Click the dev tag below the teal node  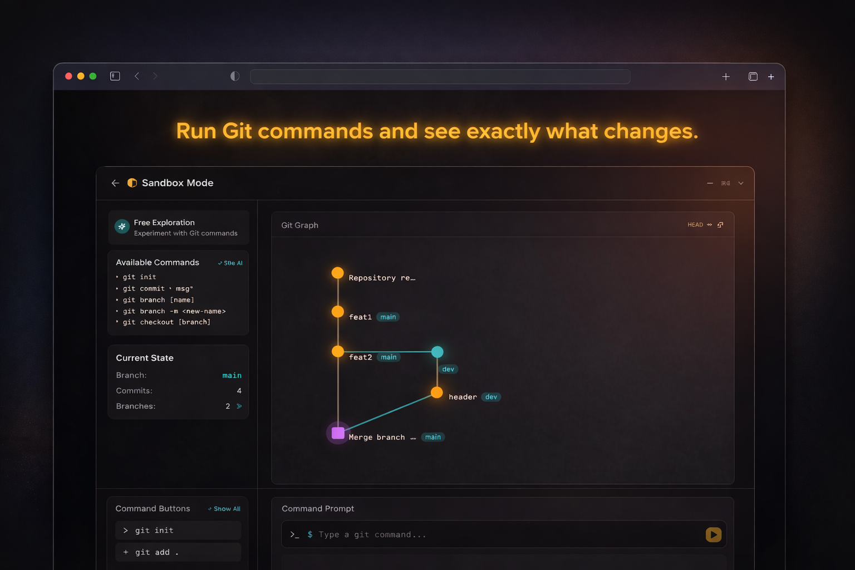pos(448,369)
